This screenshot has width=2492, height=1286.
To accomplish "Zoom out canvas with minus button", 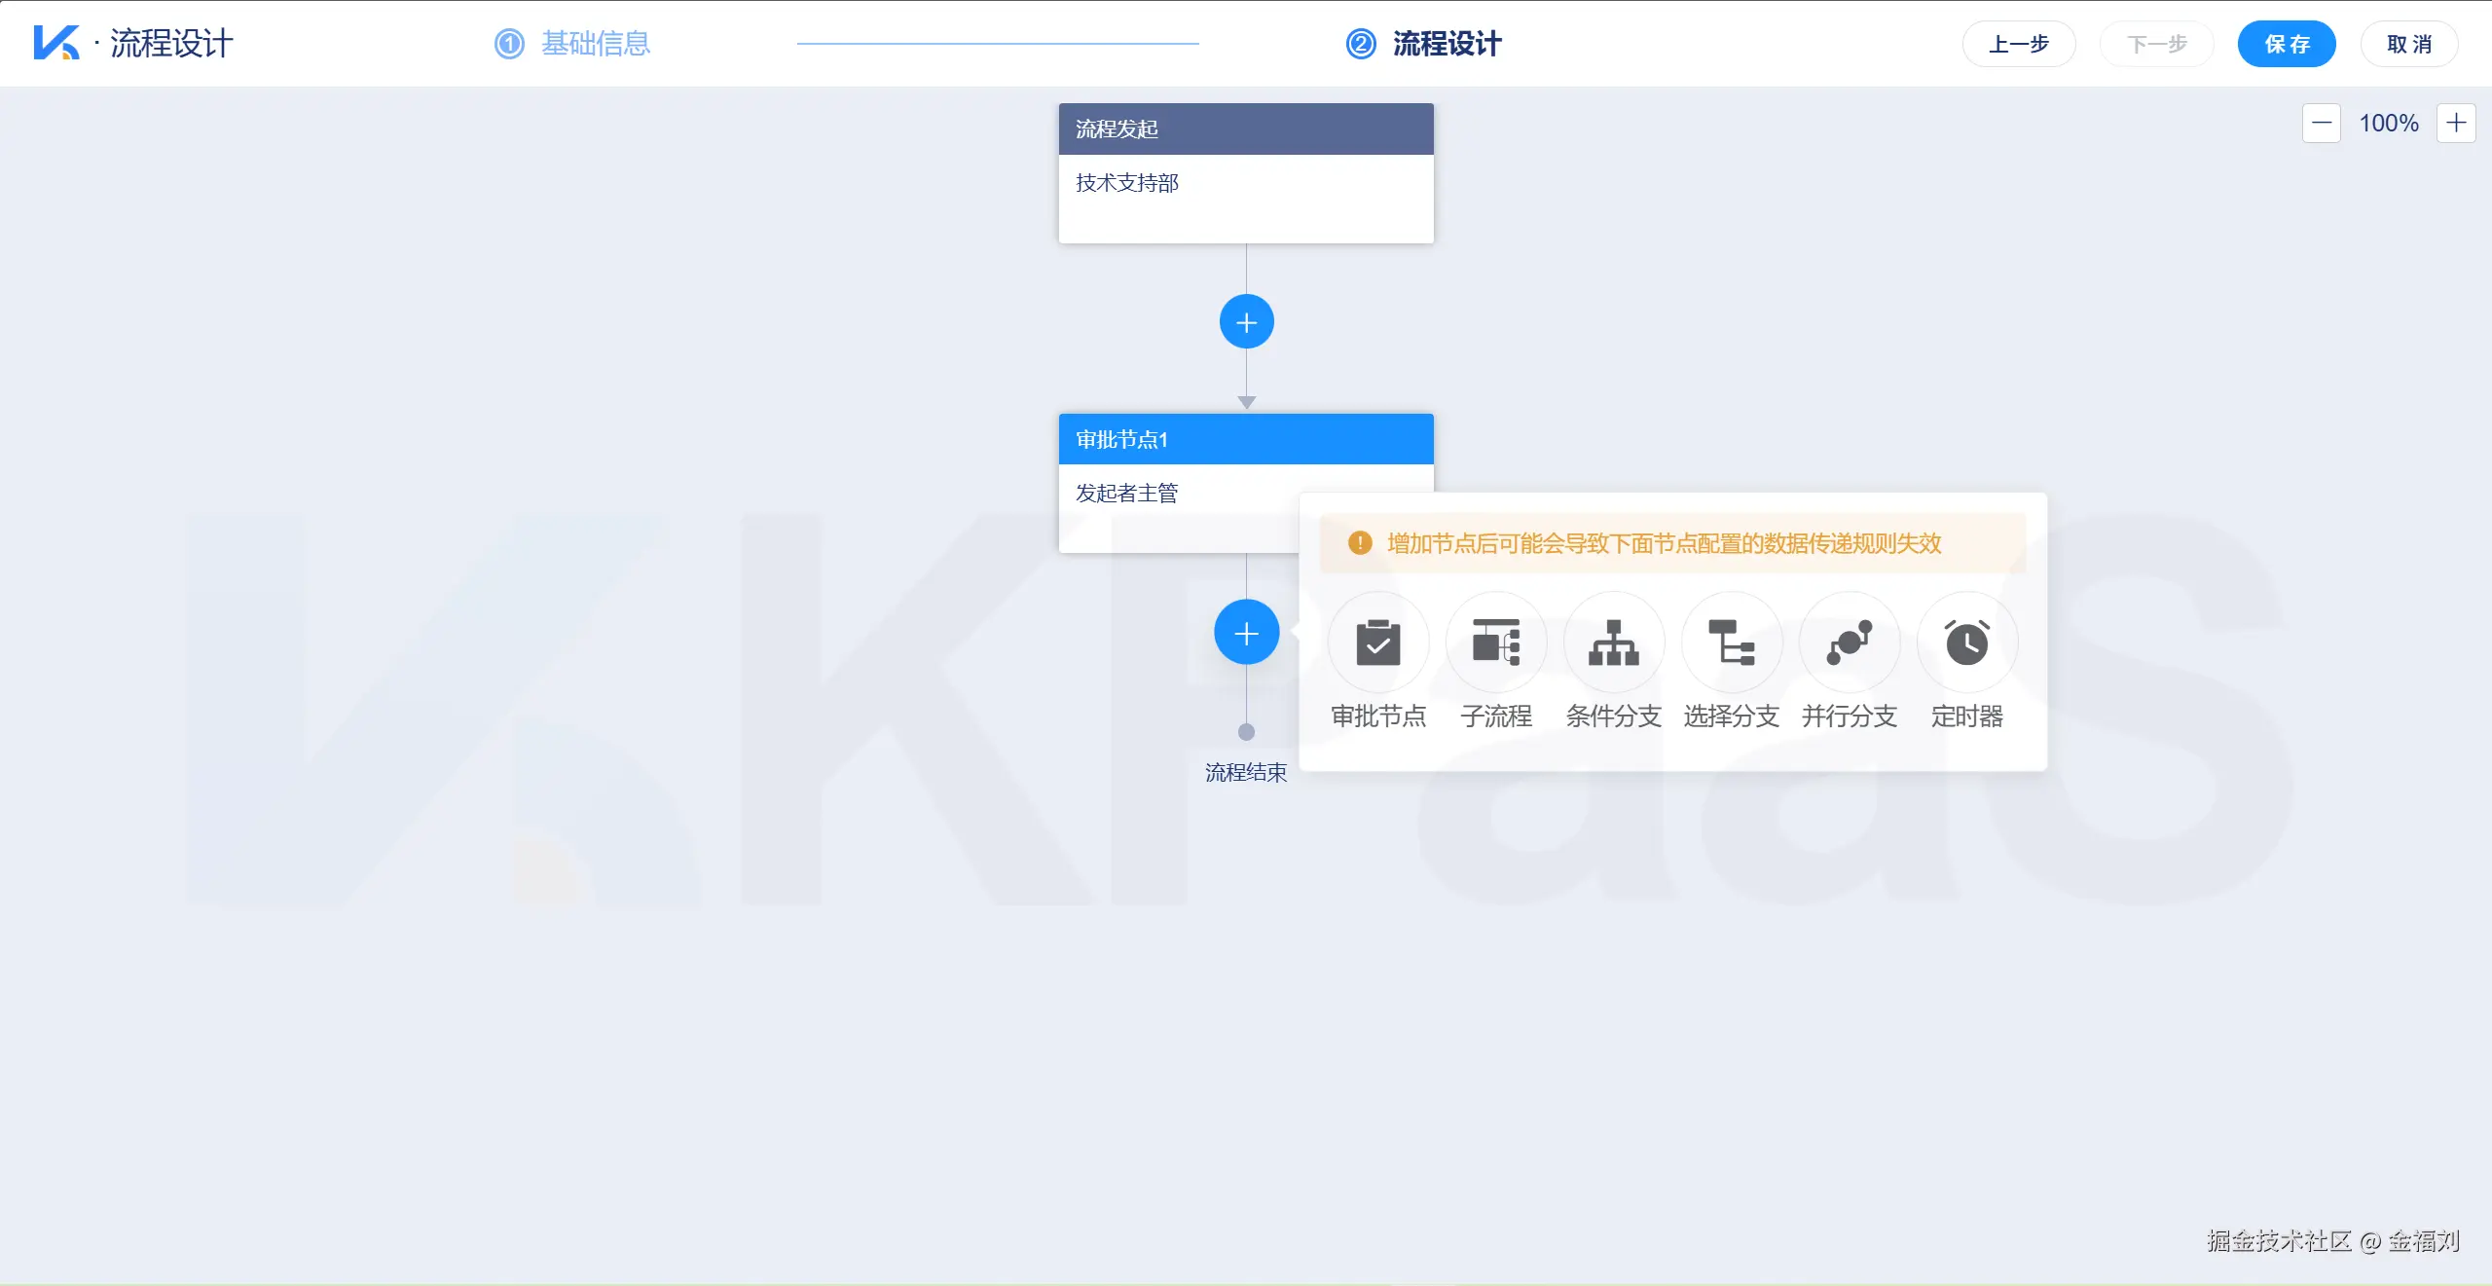I will click(2321, 124).
